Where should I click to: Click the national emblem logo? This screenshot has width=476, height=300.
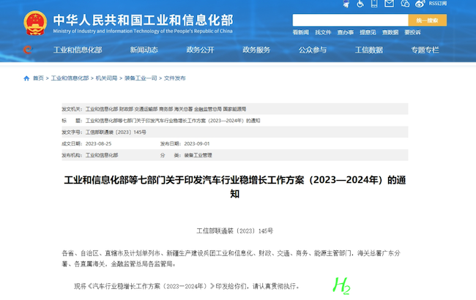pos(35,23)
